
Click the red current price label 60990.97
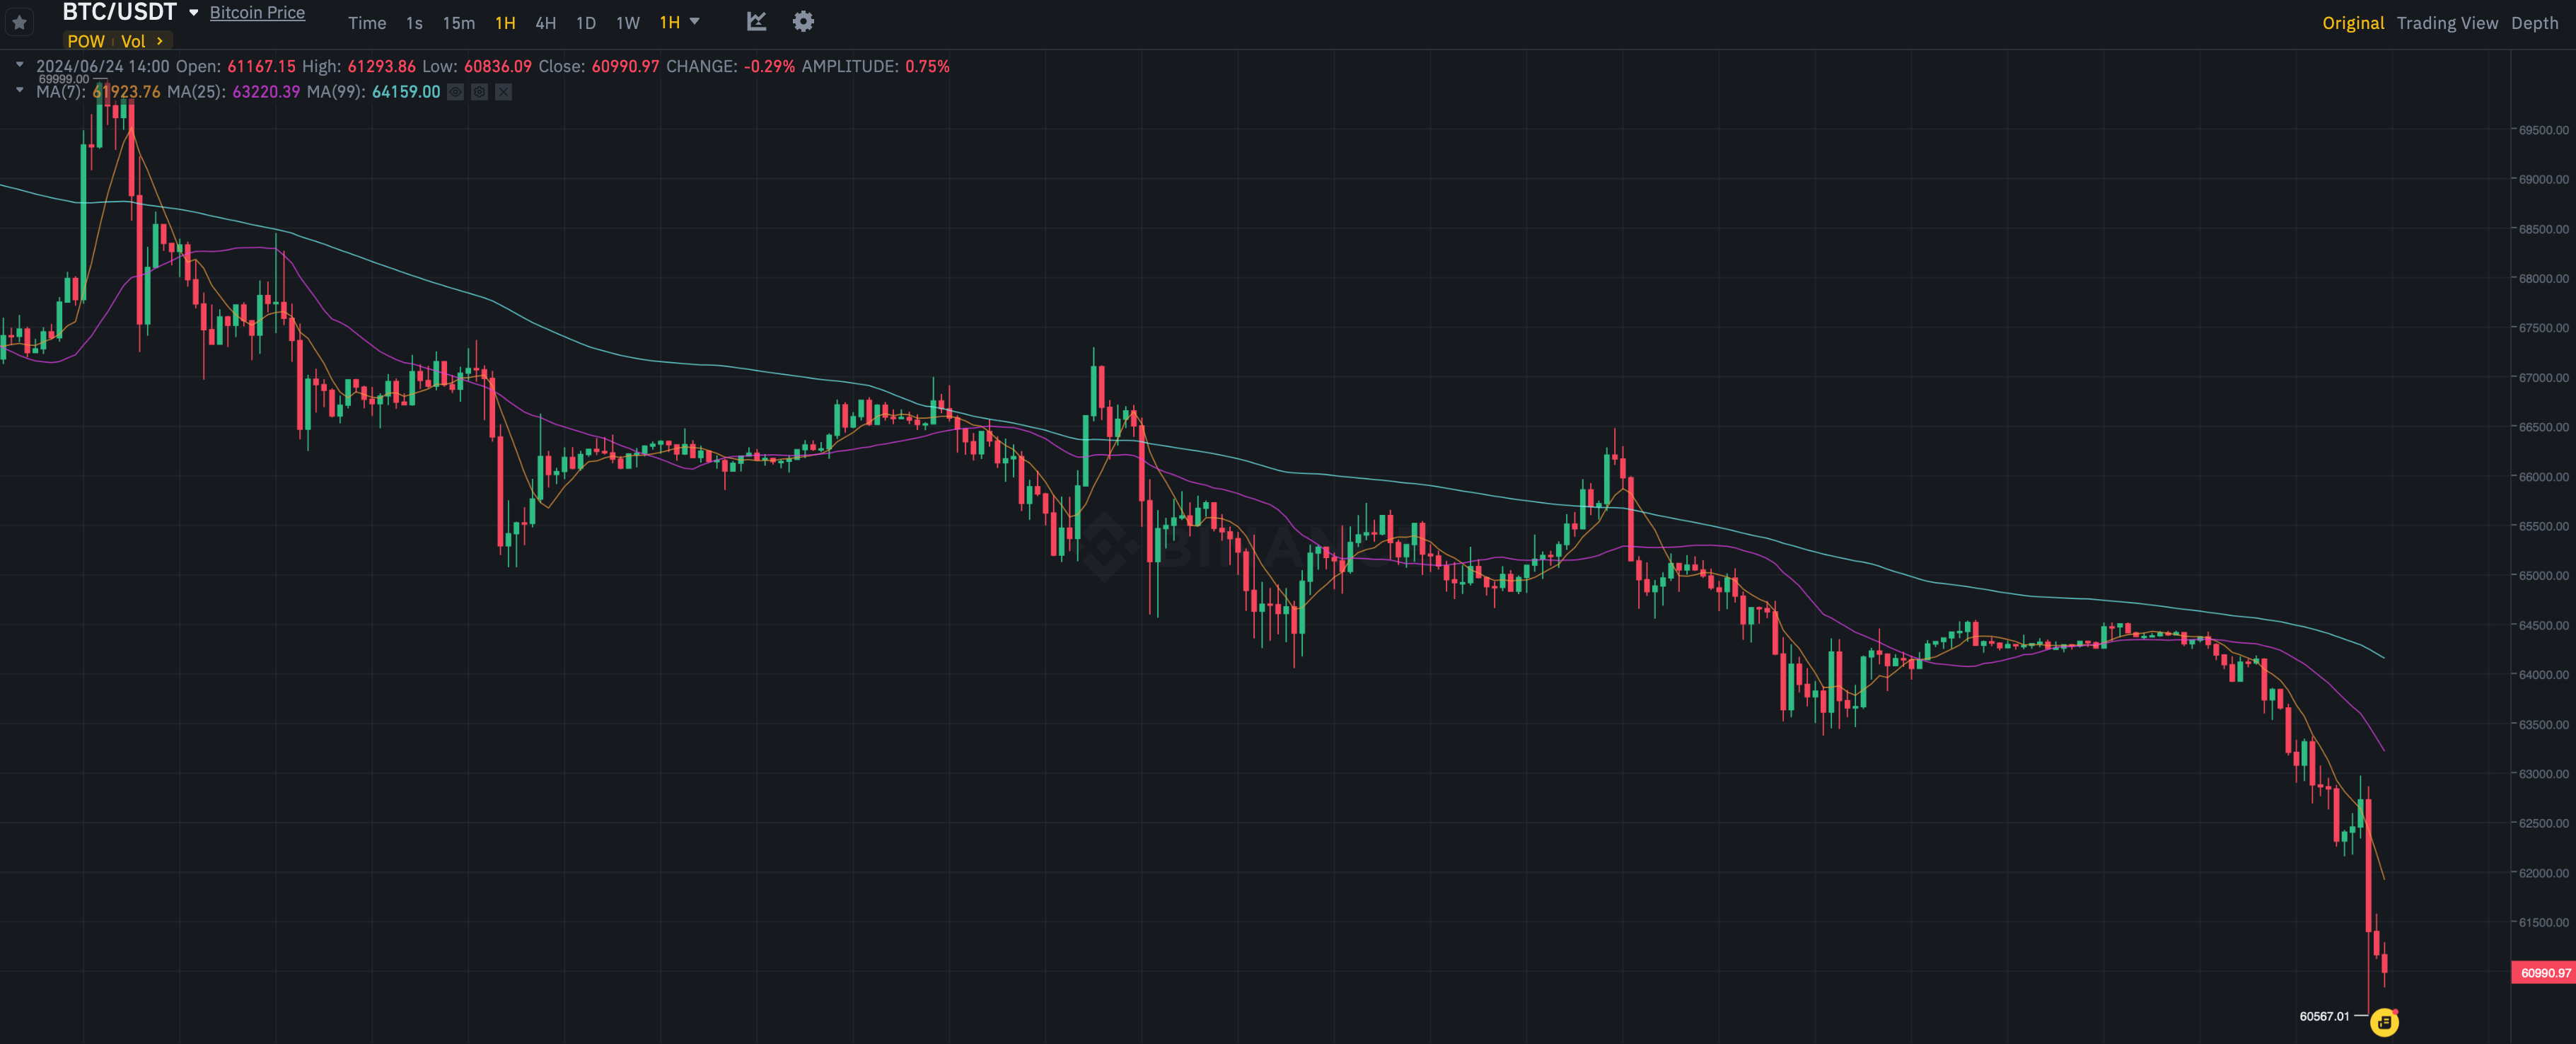click(2543, 973)
